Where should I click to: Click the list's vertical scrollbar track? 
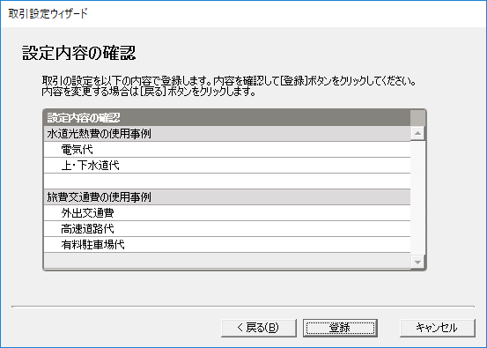point(417,198)
